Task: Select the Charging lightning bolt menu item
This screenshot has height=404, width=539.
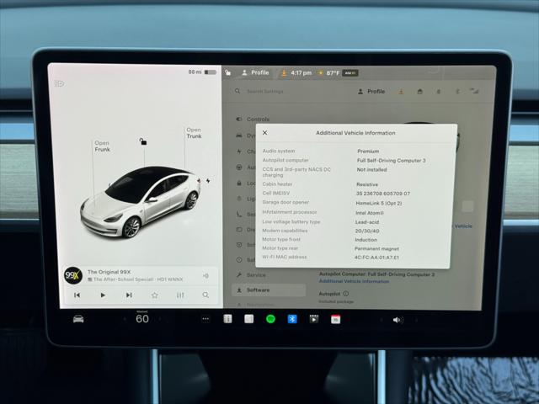Action: 239,151
